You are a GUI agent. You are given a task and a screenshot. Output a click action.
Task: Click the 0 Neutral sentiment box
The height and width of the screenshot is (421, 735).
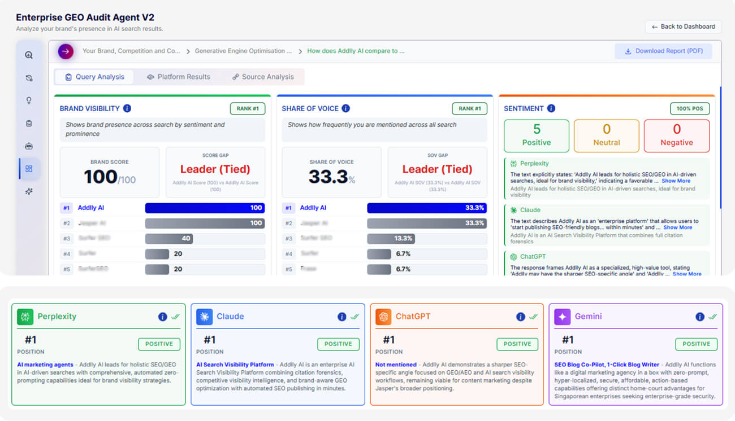tap(607, 136)
